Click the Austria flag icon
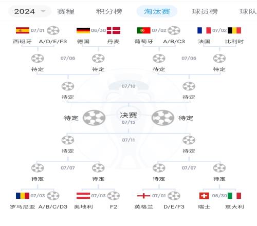This screenshot has height=226, width=257. tap(83, 196)
